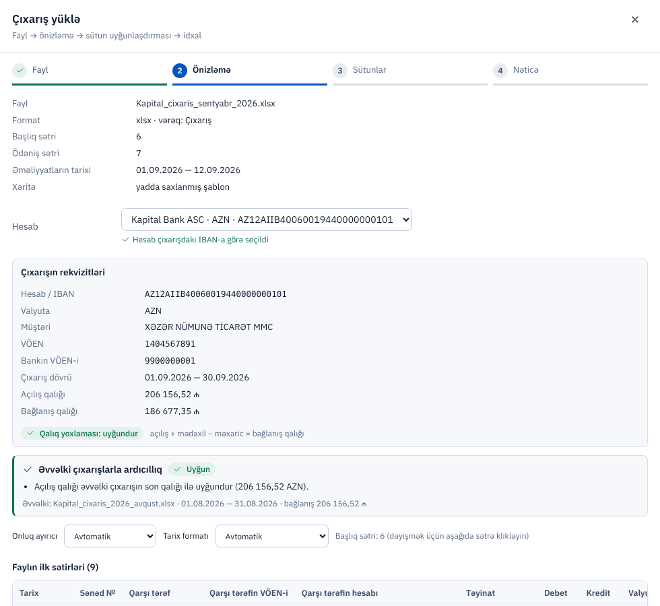
Task: Click the Valyuta value AZN
Action: point(154,311)
